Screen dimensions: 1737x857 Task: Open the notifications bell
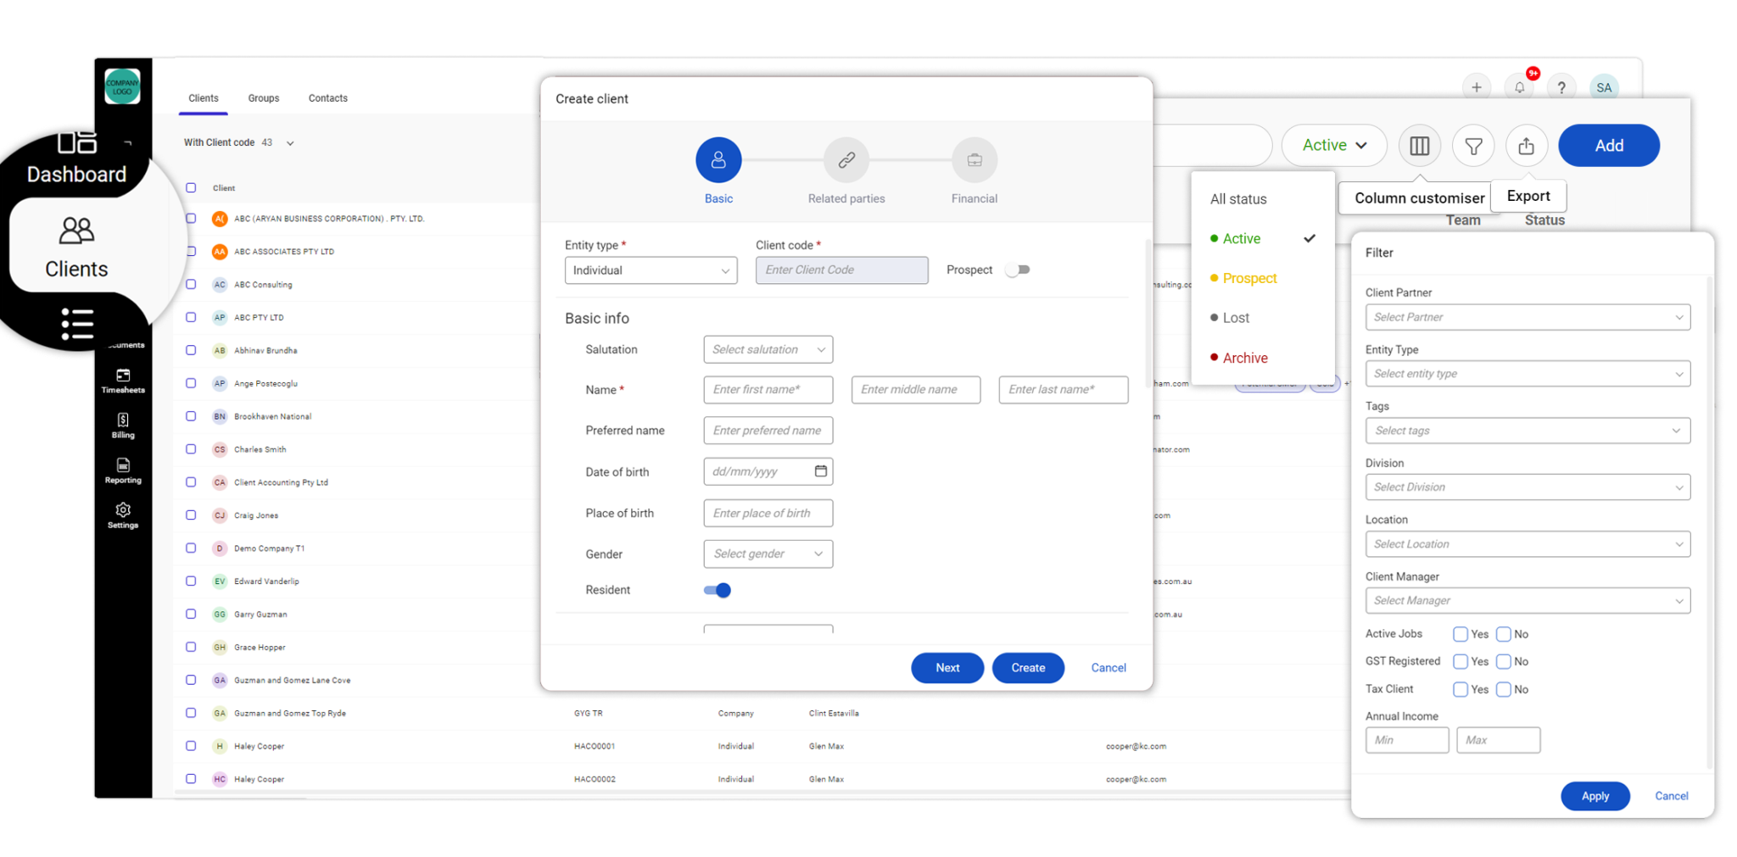coord(1519,86)
